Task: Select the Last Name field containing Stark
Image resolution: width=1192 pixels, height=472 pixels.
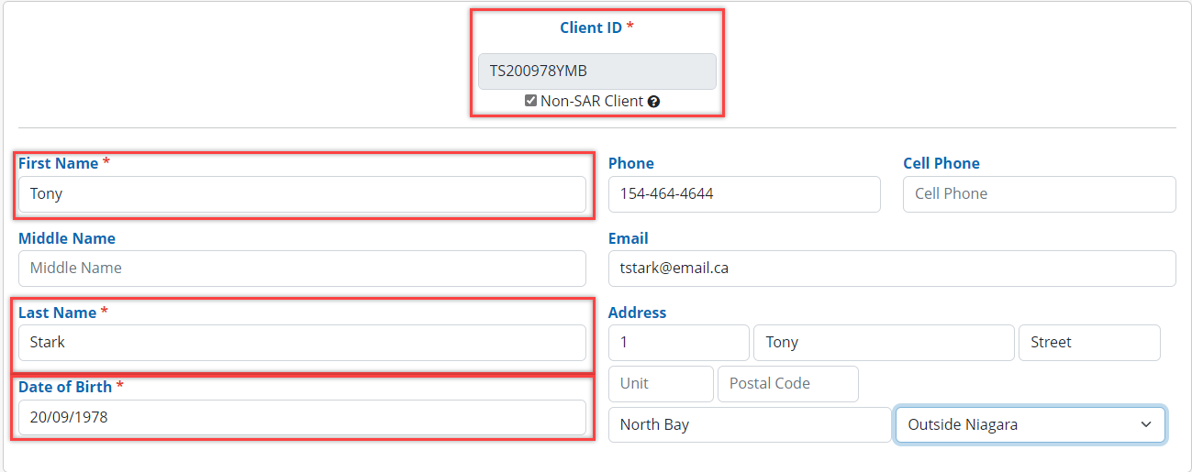Action: 302,343
